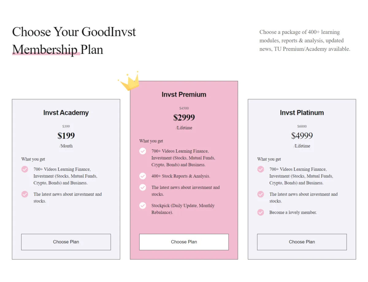
Task: Click checkmark beside 400+ Stock Reports & Analysis
Action: click(143, 176)
